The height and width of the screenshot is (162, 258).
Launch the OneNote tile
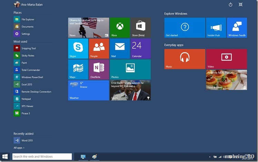[99, 69]
